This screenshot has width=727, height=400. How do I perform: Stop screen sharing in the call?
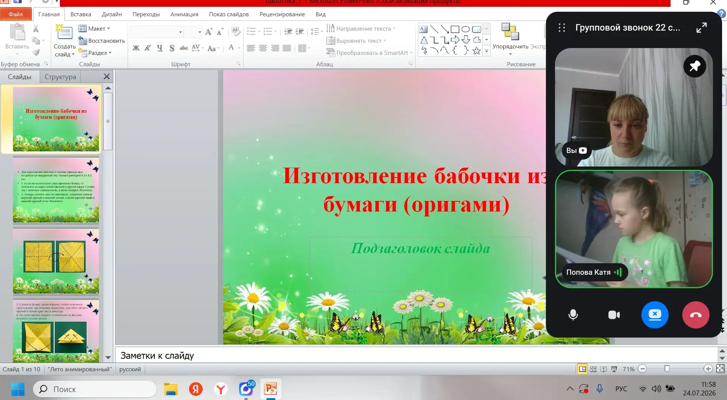click(655, 315)
